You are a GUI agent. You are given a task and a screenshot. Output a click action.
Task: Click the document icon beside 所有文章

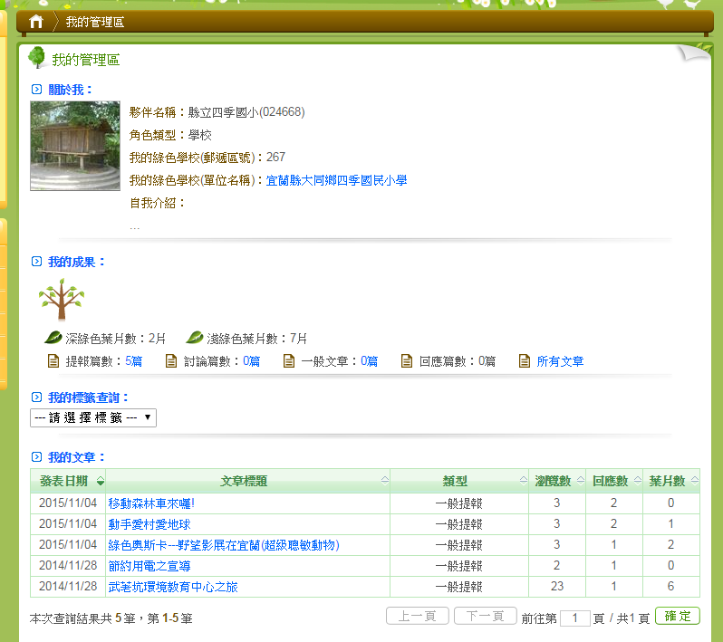click(525, 361)
